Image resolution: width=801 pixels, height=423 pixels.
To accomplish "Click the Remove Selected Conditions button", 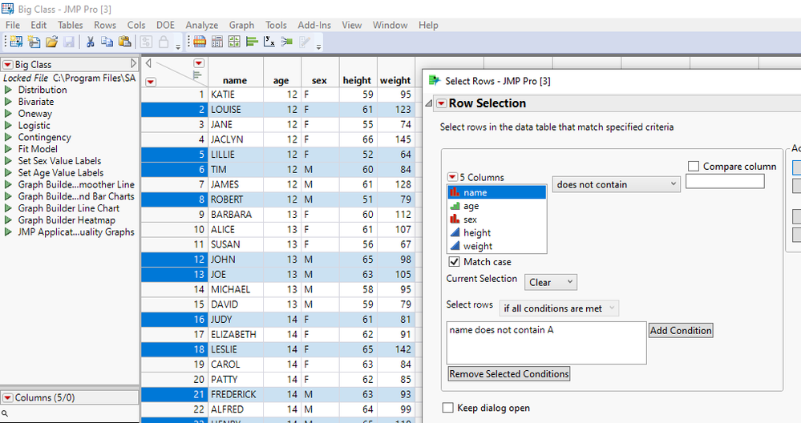I will 509,373.
